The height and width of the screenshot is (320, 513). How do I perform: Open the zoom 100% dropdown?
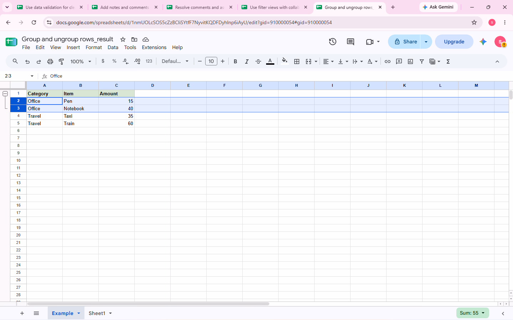(81, 62)
